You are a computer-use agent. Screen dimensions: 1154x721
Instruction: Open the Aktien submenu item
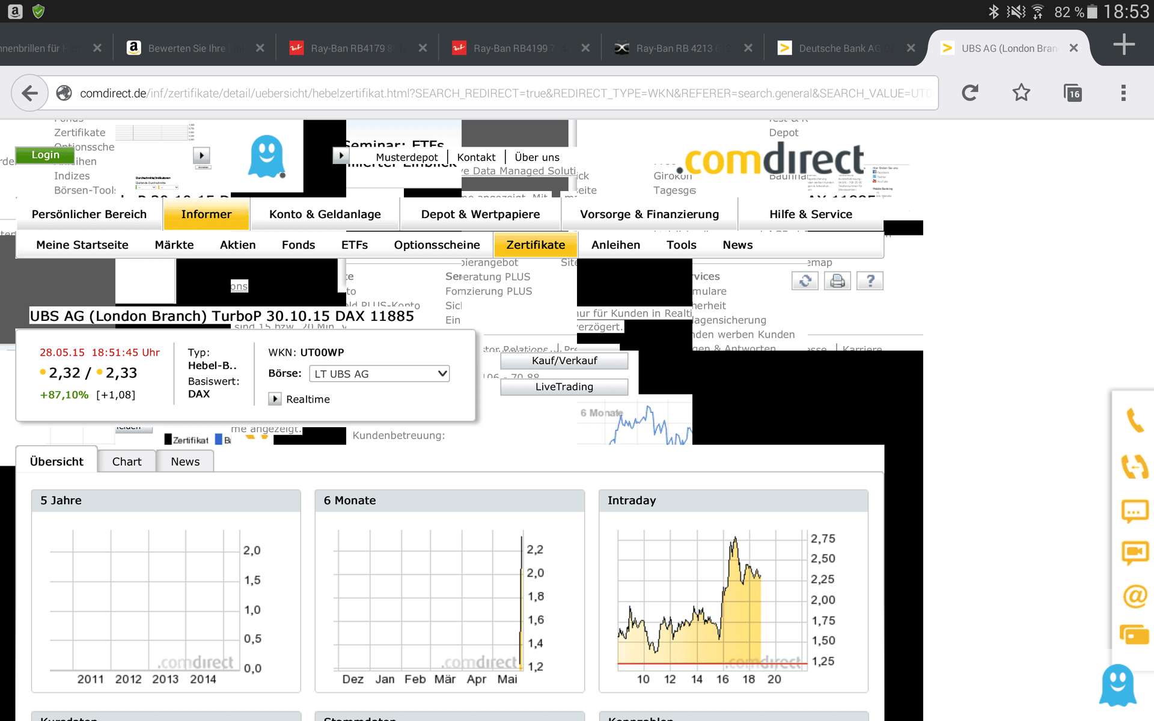pos(237,245)
